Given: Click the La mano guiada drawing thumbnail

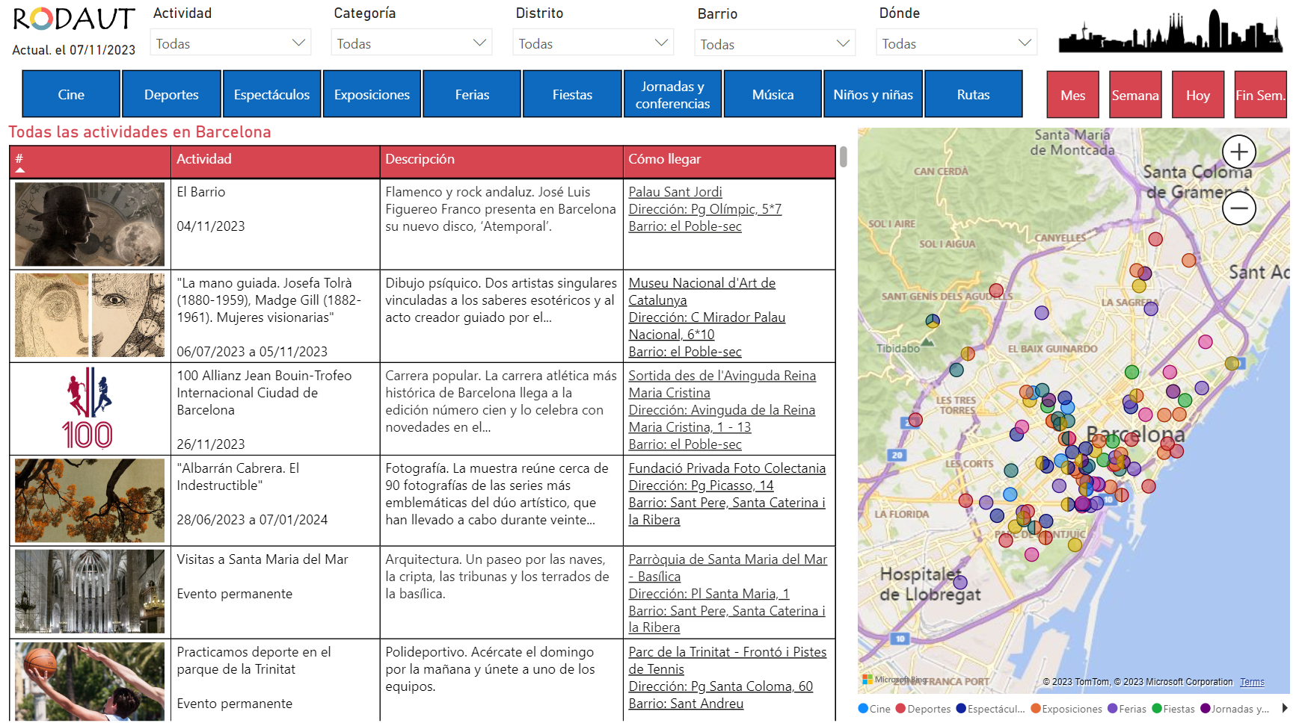Looking at the screenshot, I should click(x=90, y=315).
